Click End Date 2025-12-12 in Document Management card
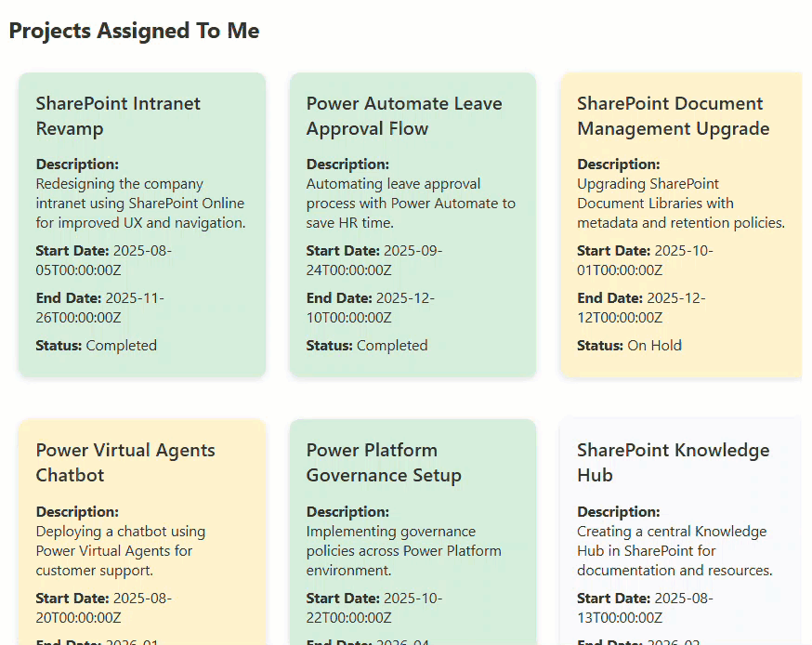The image size is (812, 645). click(642, 308)
